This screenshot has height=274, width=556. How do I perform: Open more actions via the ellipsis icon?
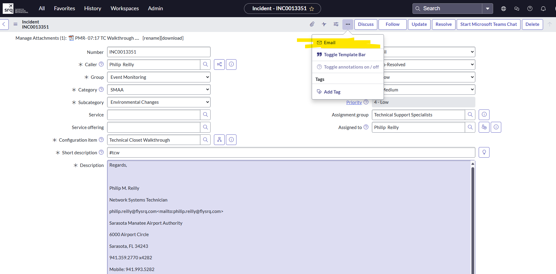(x=348, y=24)
